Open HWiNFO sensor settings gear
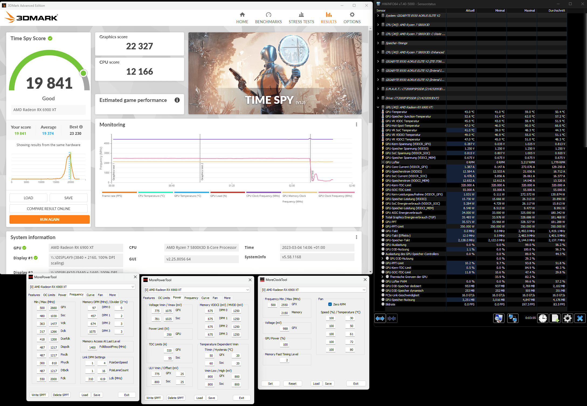The width and height of the screenshot is (587, 406). pyautogui.click(x=567, y=318)
